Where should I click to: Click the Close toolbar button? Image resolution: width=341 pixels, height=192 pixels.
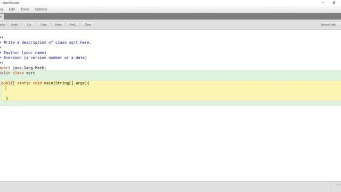click(87, 25)
